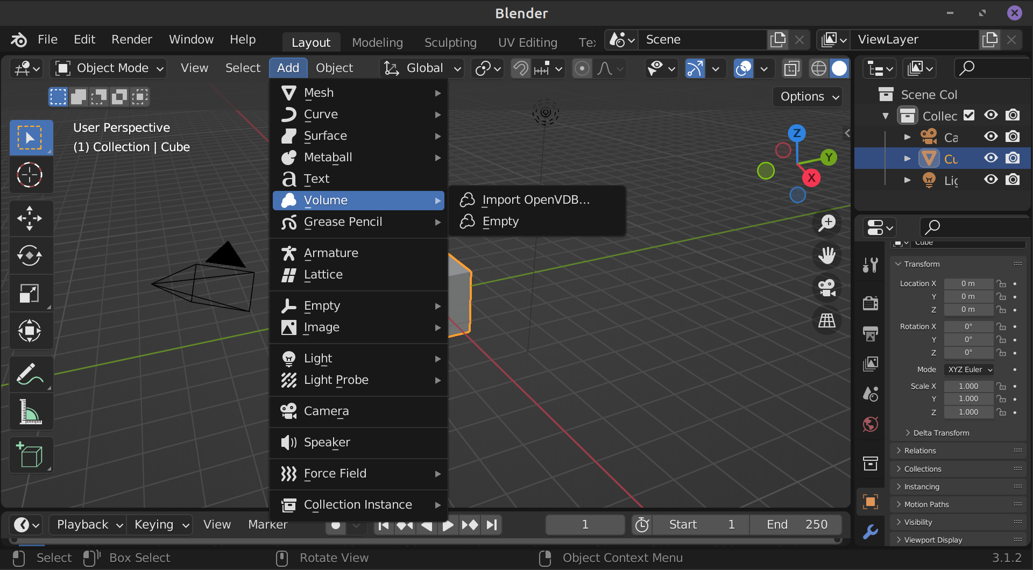The width and height of the screenshot is (1033, 570).
Task: Open the World properties tab
Action: click(x=870, y=424)
